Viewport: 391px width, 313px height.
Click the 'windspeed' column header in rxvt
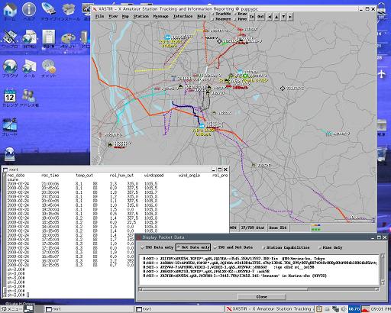tap(153, 176)
